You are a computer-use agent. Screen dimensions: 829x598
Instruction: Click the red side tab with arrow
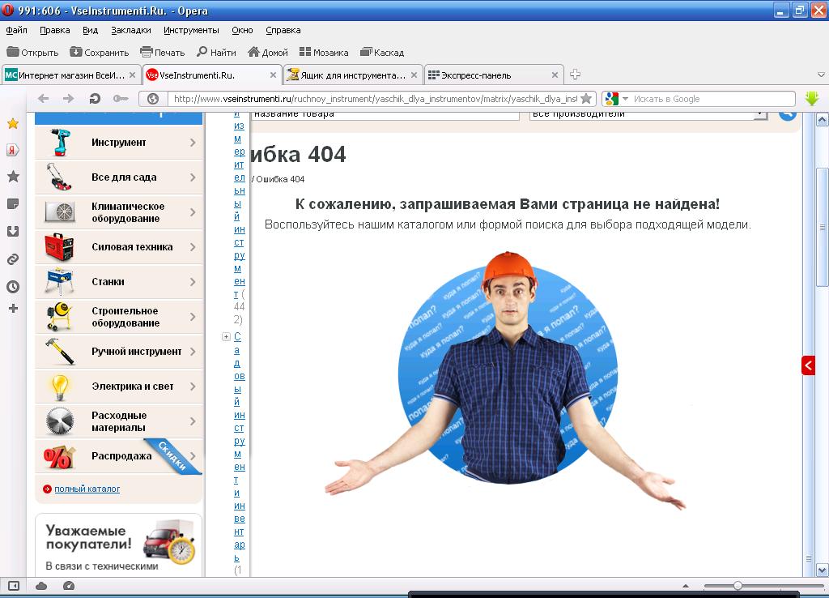[808, 365]
